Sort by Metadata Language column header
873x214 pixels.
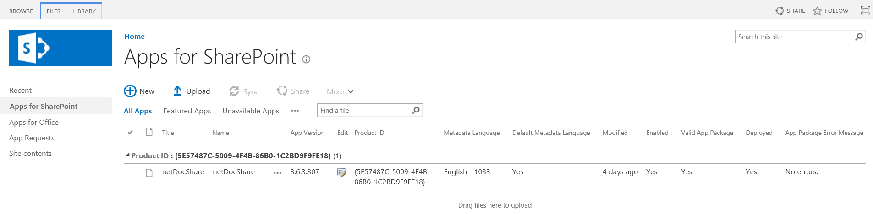pyautogui.click(x=472, y=133)
